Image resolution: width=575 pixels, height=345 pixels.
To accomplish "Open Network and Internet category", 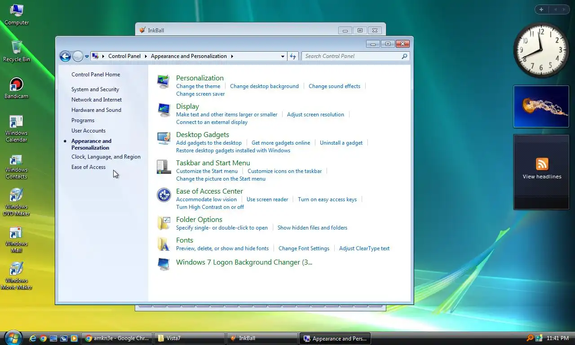I will 97,100.
